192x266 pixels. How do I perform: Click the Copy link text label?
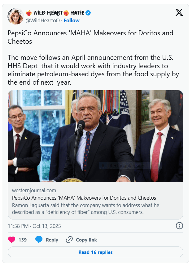click(86, 240)
